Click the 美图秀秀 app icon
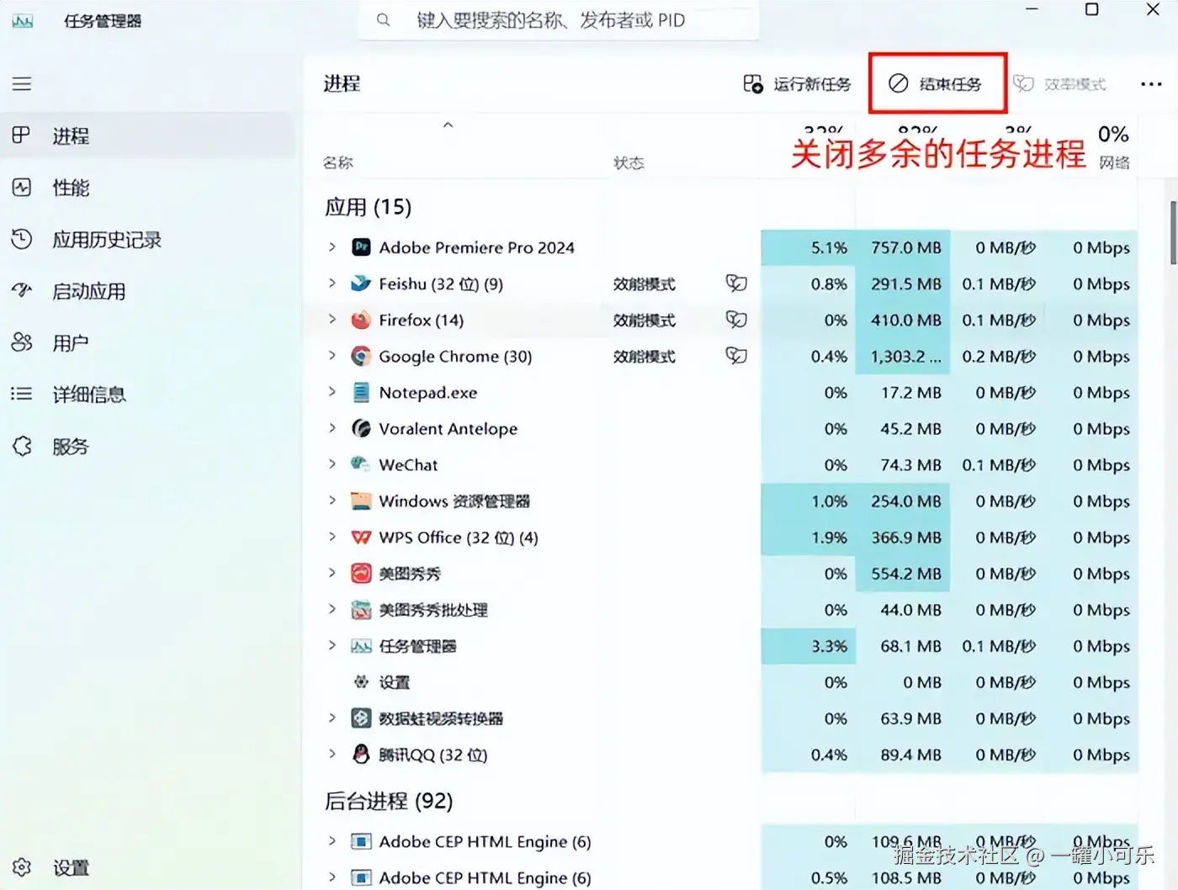Viewport: 1178px width, 890px height. click(361, 573)
